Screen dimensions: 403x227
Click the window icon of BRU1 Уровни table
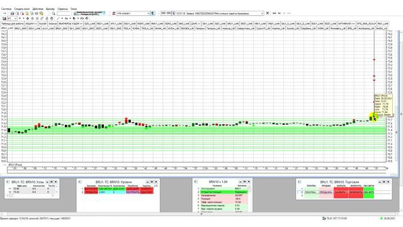click(80, 182)
